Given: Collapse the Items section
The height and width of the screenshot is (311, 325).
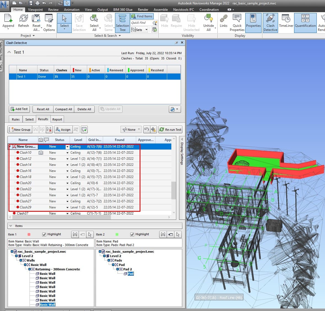Looking at the screenshot, I should pyautogui.click(x=10, y=226).
